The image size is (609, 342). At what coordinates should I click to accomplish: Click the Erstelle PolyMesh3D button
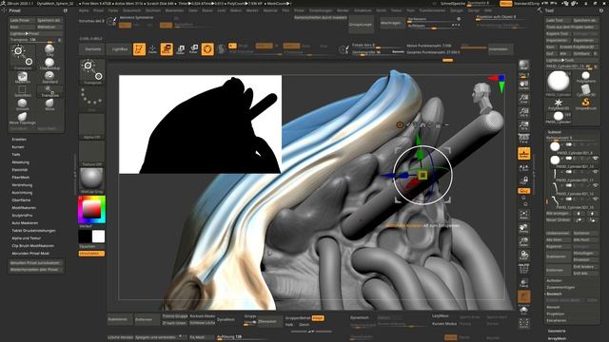pyautogui.click(x=578, y=47)
